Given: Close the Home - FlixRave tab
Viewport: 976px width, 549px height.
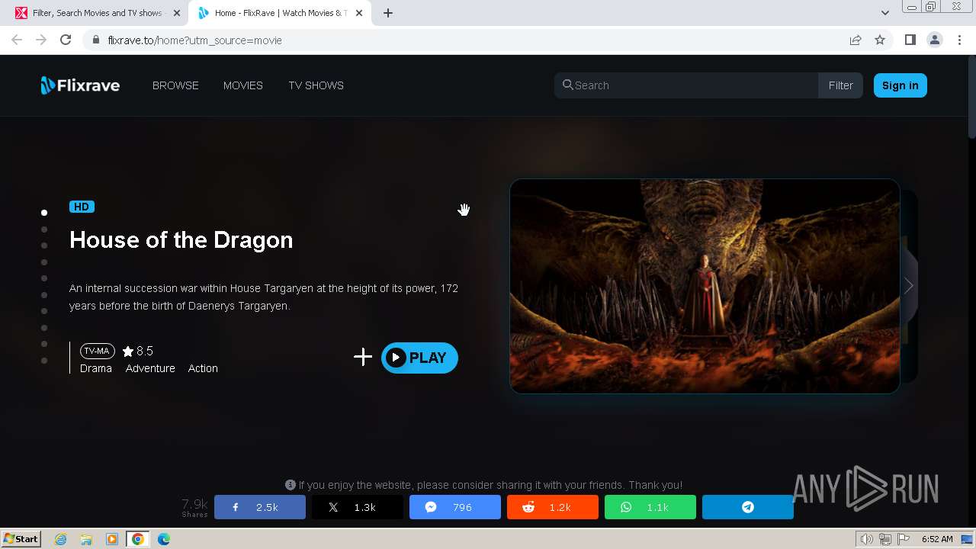Looking at the screenshot, I should click(x=358, y=13).
